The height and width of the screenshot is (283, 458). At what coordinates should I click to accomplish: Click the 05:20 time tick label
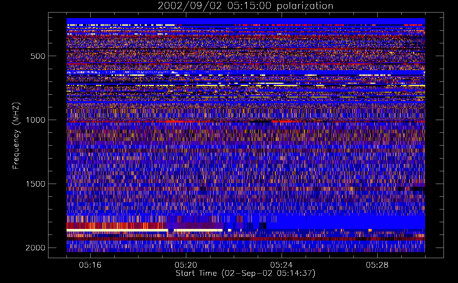click(186, 265)
